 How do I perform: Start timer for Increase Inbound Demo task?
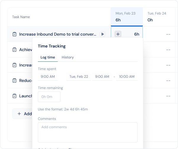point(103,34)
